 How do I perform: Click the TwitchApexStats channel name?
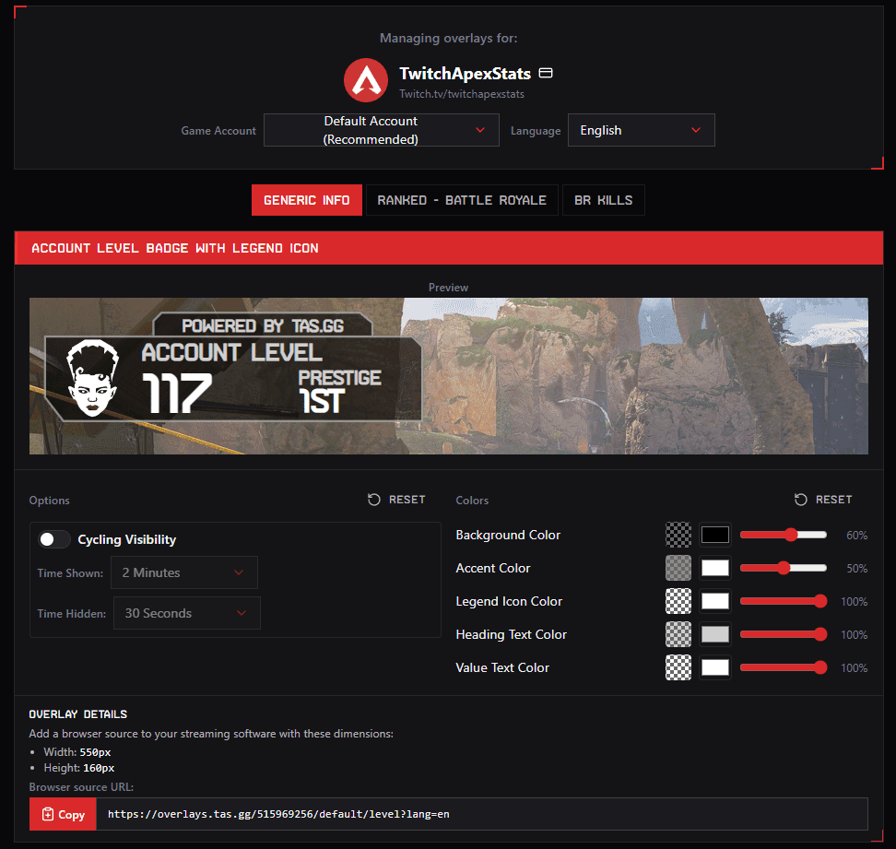(x=466, y=73)
